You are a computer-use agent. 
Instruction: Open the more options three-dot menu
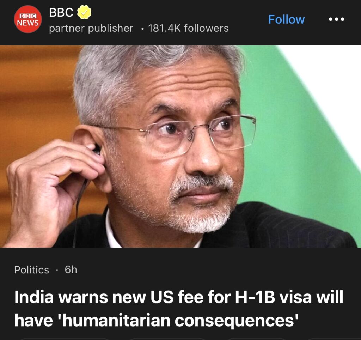click(336, 19)
